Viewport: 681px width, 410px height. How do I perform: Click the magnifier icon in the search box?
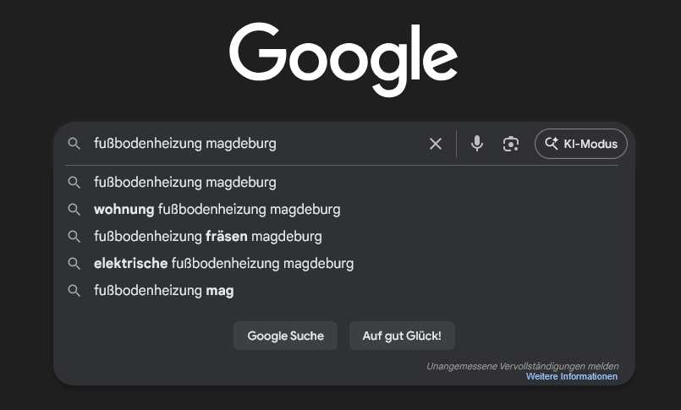74,144
